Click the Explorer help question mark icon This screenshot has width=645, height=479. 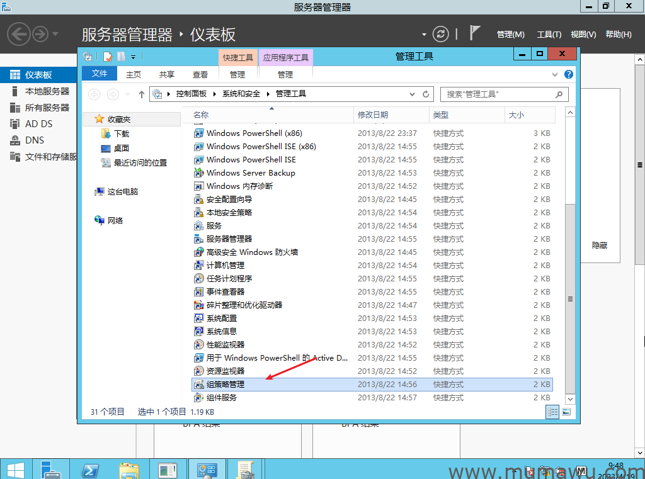(x=569, y=75)
